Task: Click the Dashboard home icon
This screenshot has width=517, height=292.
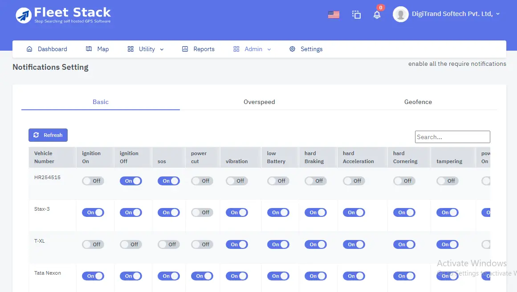Action: pos(29,49)
